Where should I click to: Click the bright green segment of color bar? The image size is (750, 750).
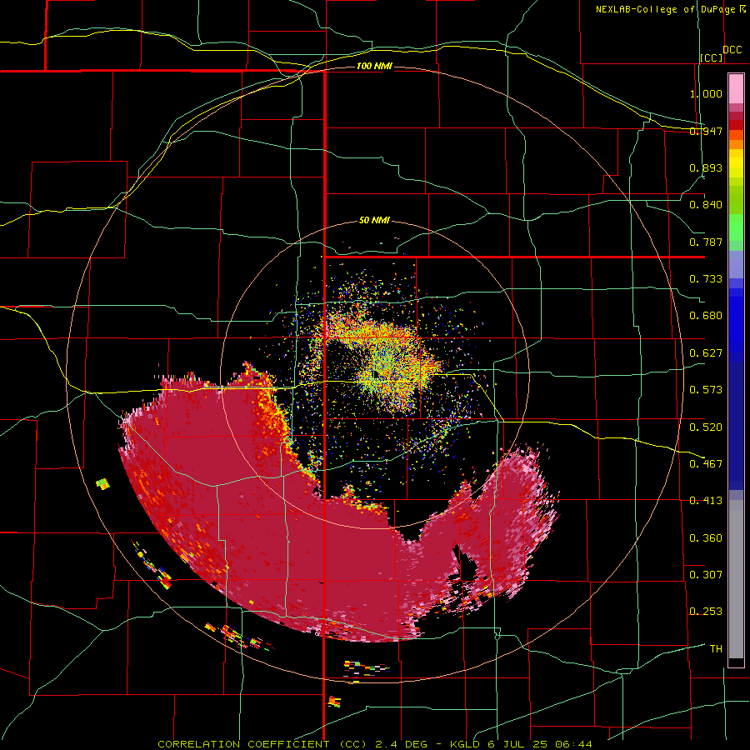point(736,227)
